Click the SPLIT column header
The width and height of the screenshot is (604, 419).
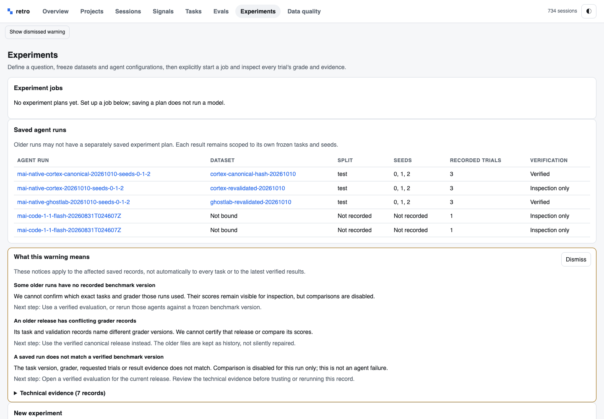(x=345, y=160)
